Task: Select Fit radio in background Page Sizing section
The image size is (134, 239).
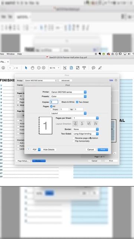Action: click(x=18, y=120)
